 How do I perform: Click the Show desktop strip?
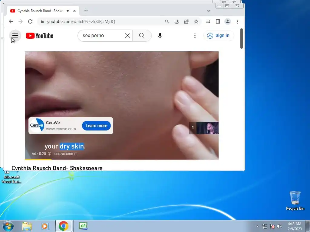pos(308,226)
